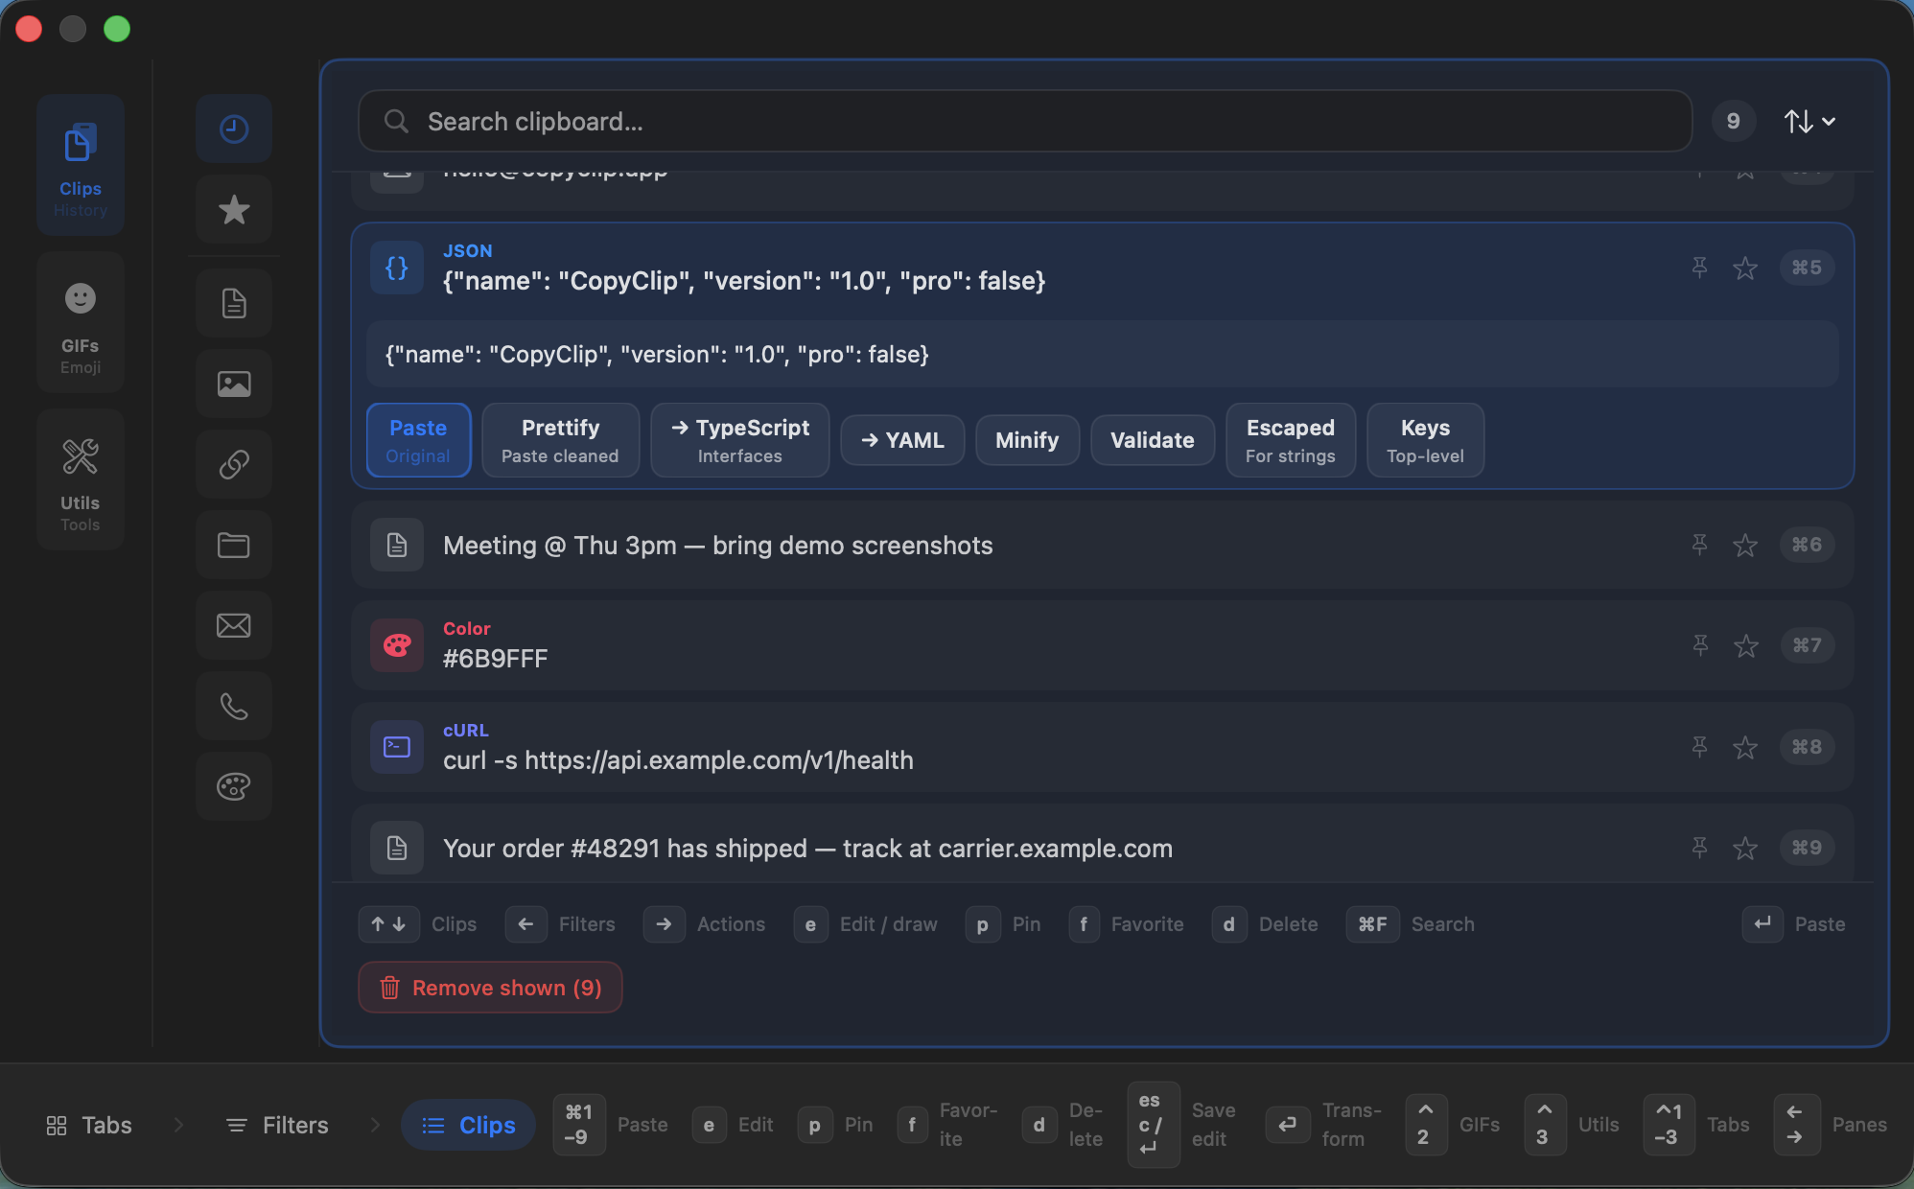Screen dimensions: 1914x1189
Task: Pin the order #48291 clip
Action: [1699, 848]
